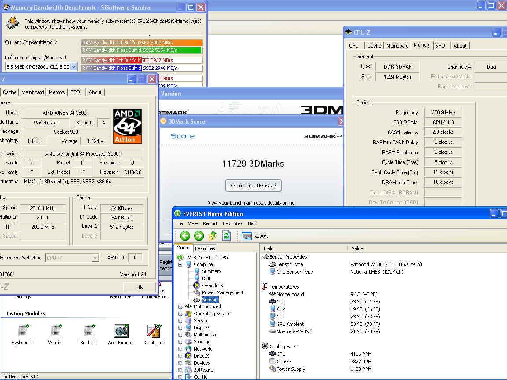The width and height of the screenshot is (507, 380).
Task: Open the Boot.ini listing module icon
Action: [88, 331]
